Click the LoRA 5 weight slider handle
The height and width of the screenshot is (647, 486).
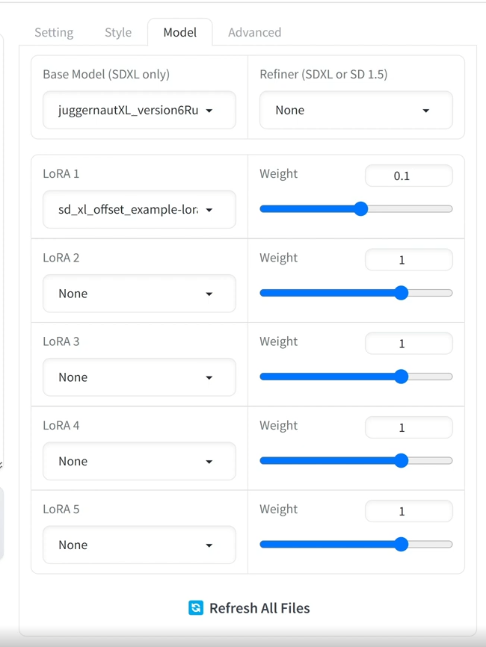pos(401,544)
